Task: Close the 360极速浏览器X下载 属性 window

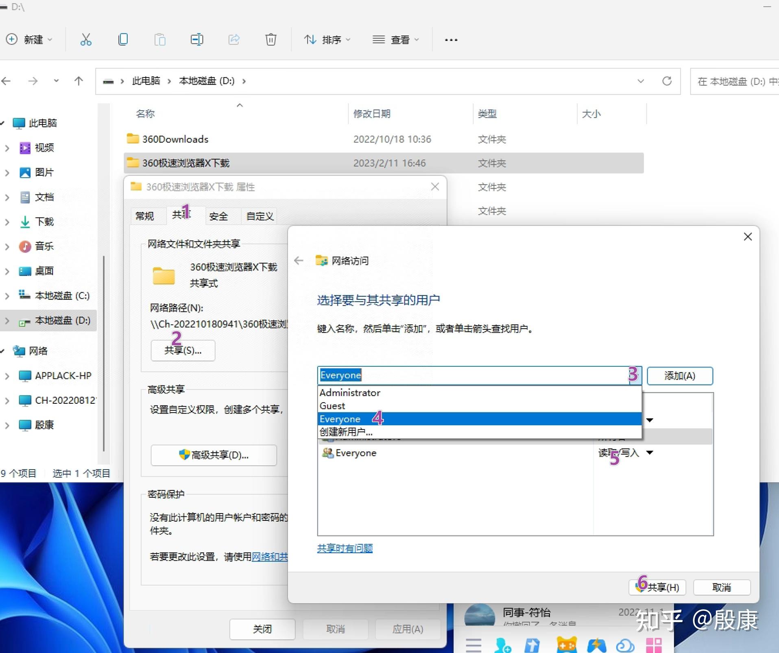Action: coord(435,187)
